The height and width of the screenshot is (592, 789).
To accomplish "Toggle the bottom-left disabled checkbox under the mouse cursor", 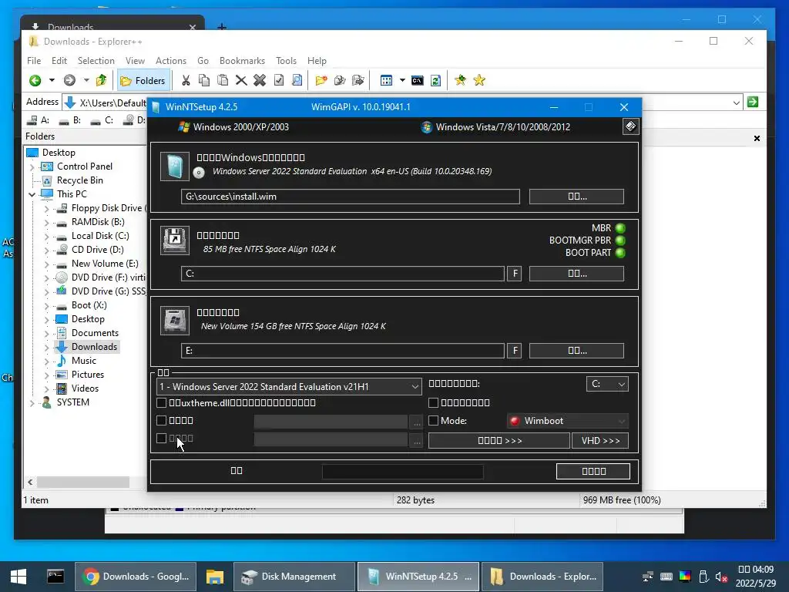I will point(162,439).
